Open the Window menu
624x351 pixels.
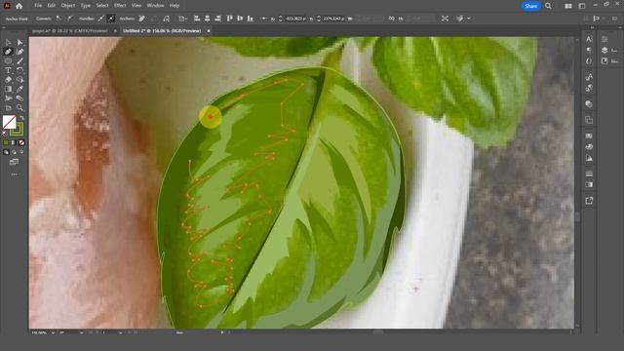155,6
